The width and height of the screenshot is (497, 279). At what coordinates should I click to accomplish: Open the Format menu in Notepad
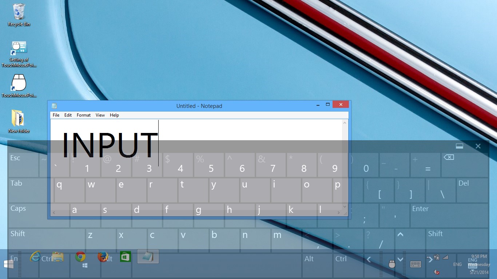83,115
